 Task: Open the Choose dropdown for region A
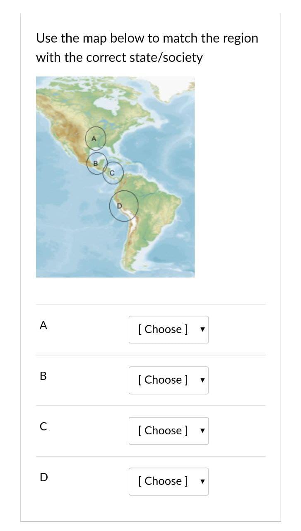click(169, 329)
